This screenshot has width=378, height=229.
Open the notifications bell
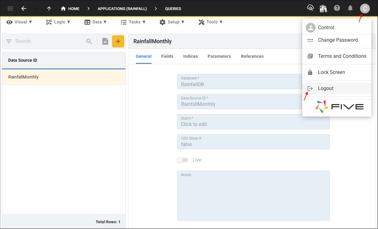[350, 8]
